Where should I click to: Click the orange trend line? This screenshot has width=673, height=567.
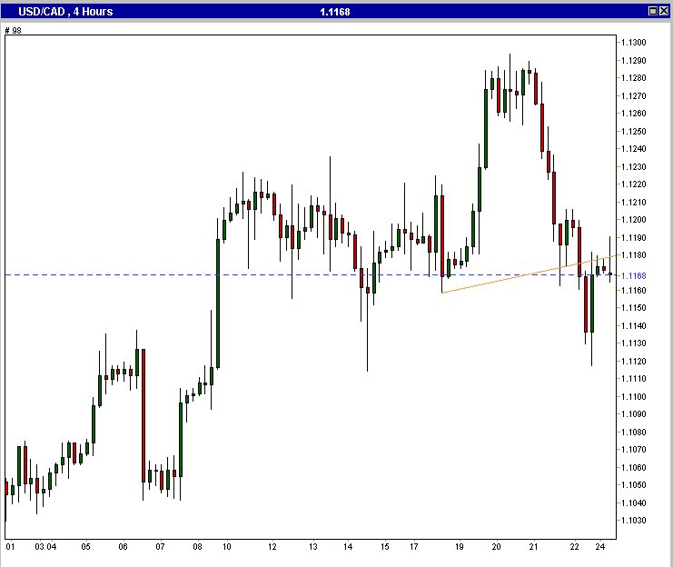pos(529,274)
